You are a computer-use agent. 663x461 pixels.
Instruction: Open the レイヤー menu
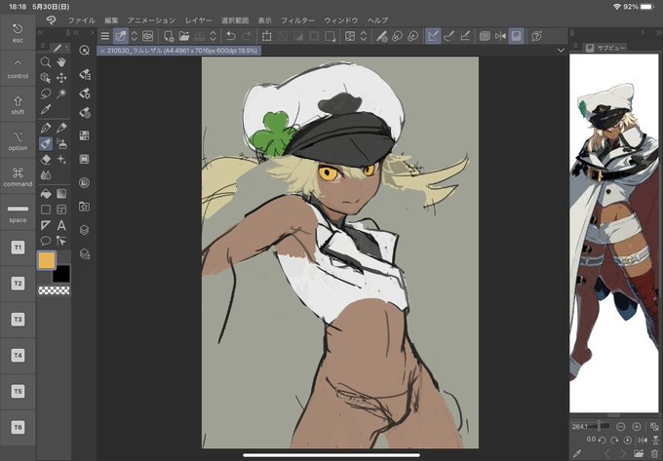tap(198, 20)
